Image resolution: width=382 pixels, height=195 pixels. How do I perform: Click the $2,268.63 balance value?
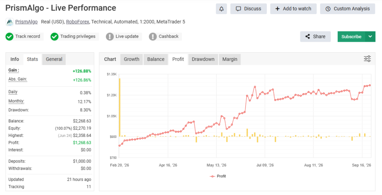click(x=82, y=121)
